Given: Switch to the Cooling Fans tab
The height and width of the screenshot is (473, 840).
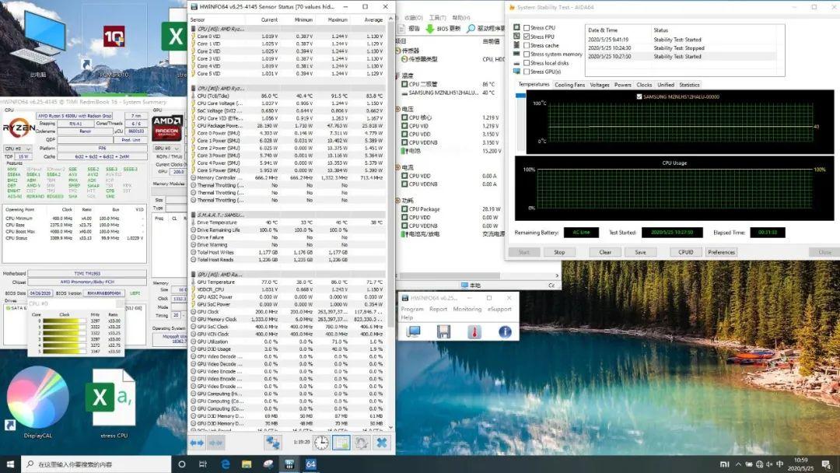Looking at the screenshot, I should click(x=569, y=85).
